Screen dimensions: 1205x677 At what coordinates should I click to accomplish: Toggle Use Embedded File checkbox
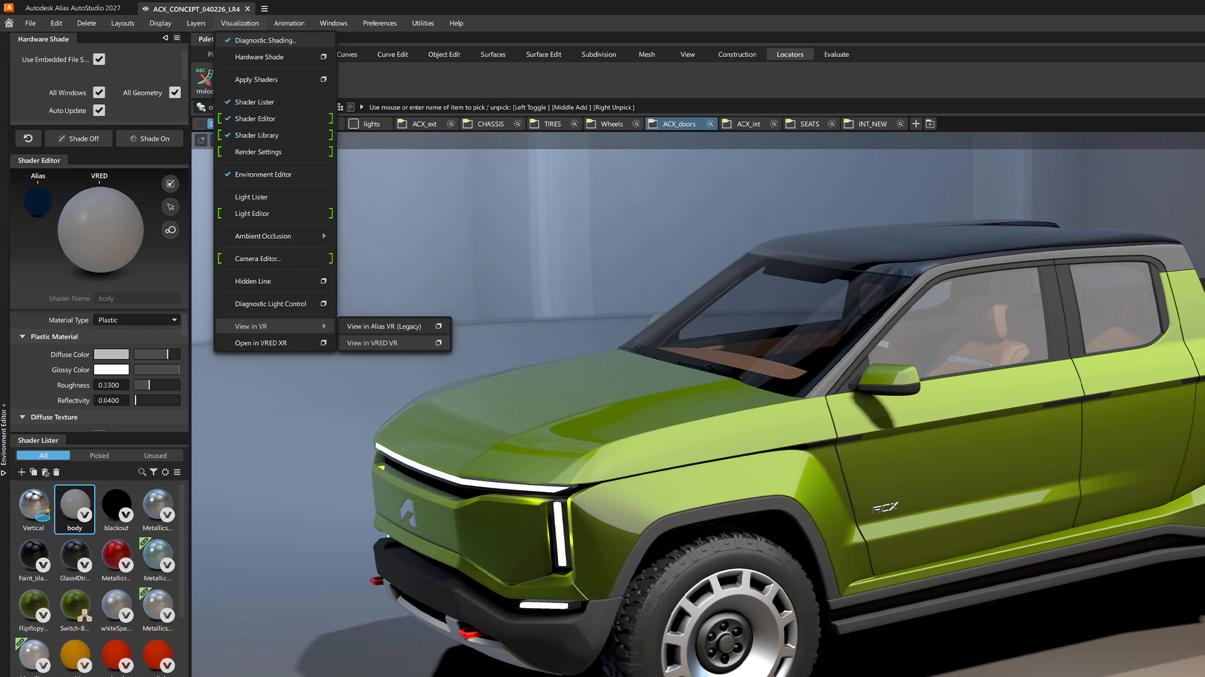99,60
